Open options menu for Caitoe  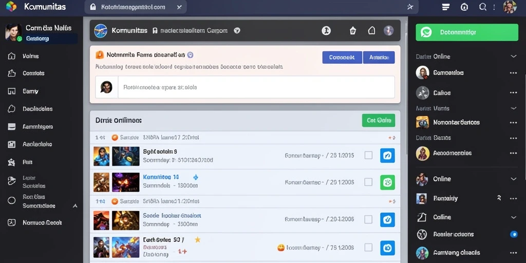tap(513, 93)
